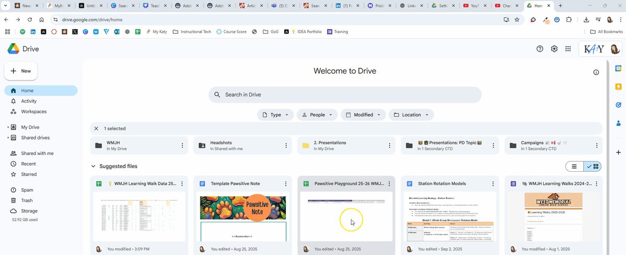Open the Google apps grid
The height and width of the screenshot is (255, 626).
pos(568,48)
